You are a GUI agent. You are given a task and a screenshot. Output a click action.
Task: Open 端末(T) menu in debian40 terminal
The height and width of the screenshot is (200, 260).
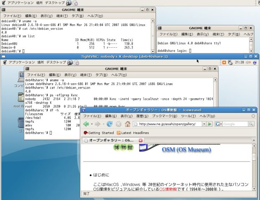click(x=62, y=16)
